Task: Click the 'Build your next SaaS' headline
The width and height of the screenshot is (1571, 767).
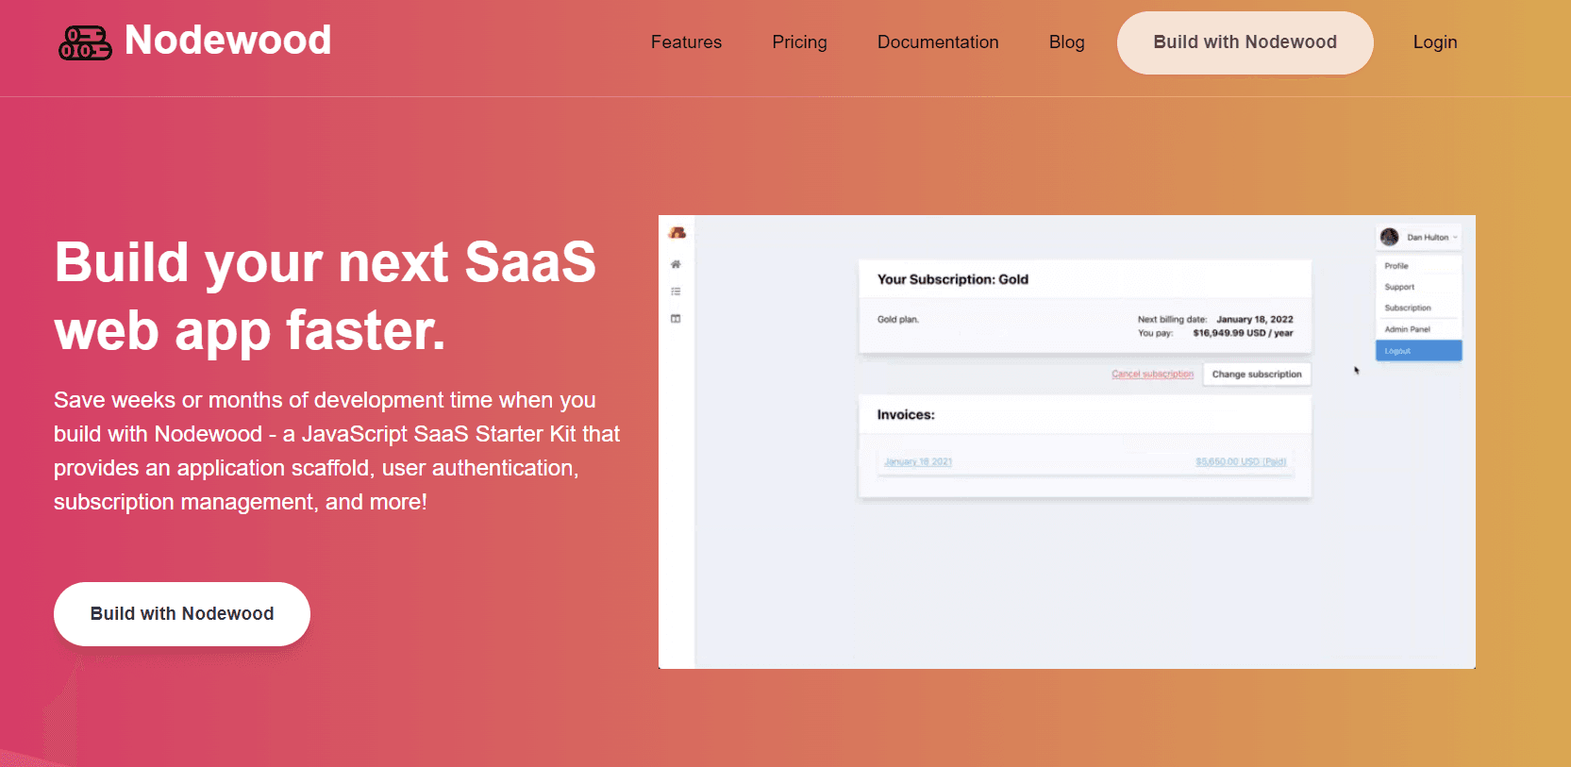Action: pyautogui.click(x=326, y=296)
